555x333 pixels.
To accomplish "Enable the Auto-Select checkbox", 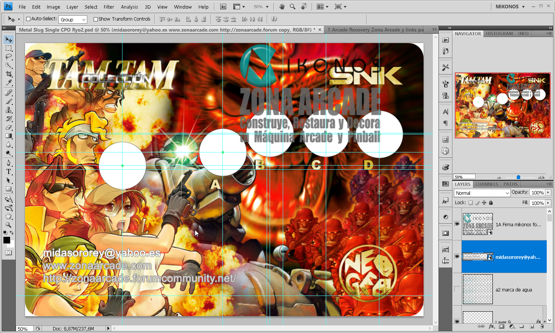I will (28, 19).
